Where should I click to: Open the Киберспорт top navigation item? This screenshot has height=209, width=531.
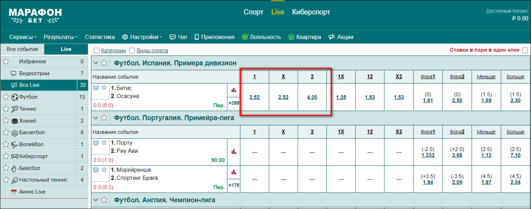point(311,12)
